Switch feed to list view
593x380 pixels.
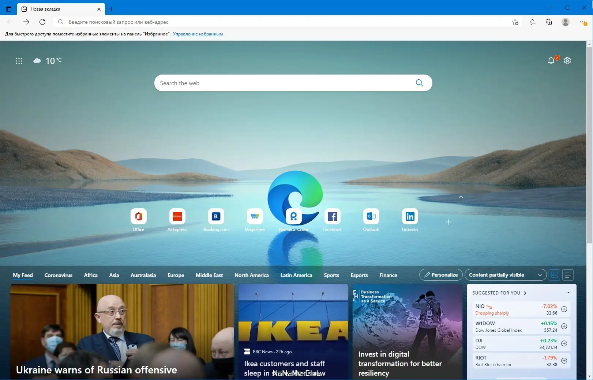coord(568,275)
